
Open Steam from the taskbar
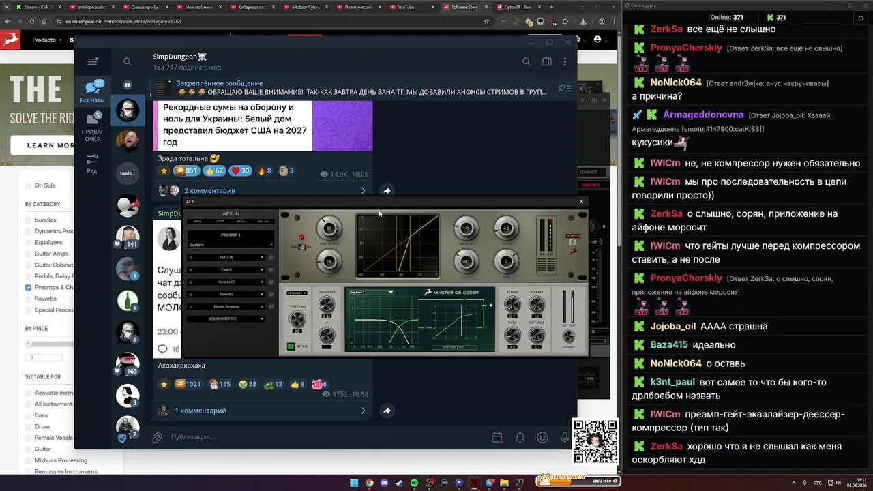pyautogui.click(x=399, y=483)
